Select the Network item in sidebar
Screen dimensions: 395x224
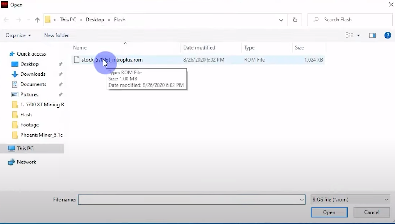[x=26, y=162]
